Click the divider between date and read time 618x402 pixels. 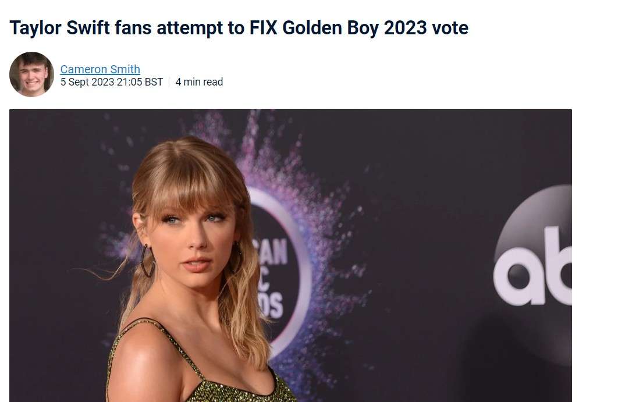point(169,82)
